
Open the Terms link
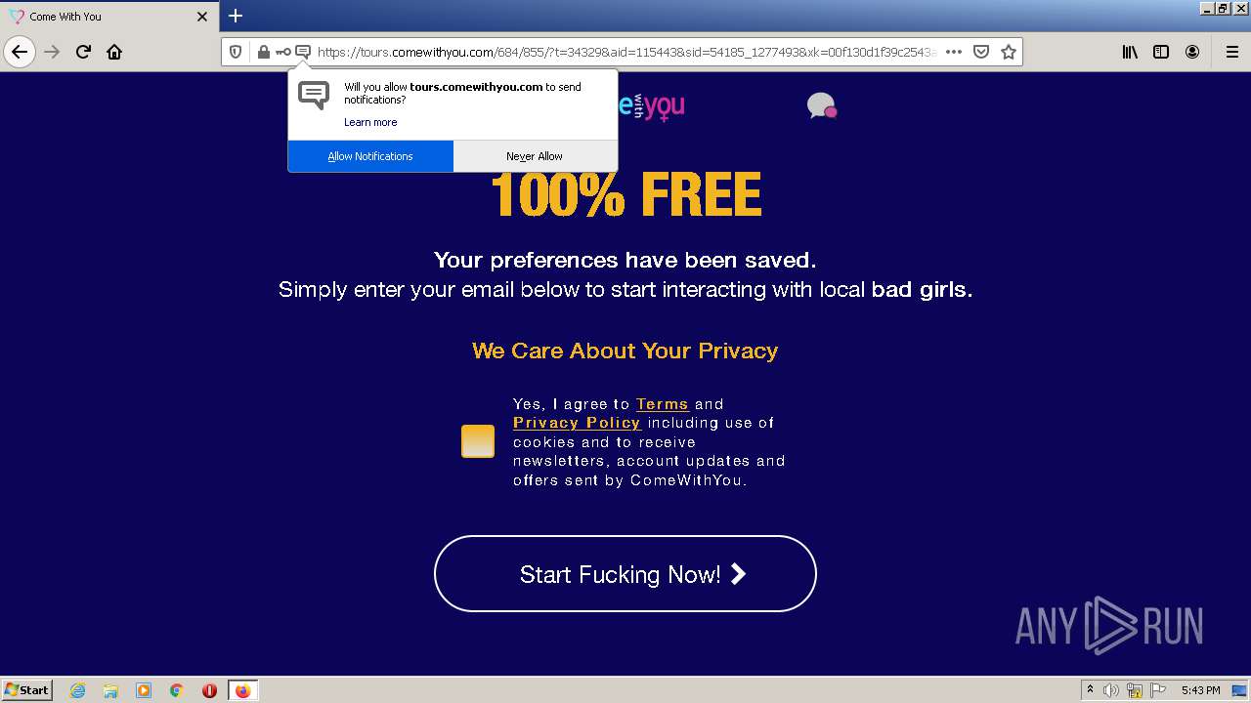tap(663, 404)
